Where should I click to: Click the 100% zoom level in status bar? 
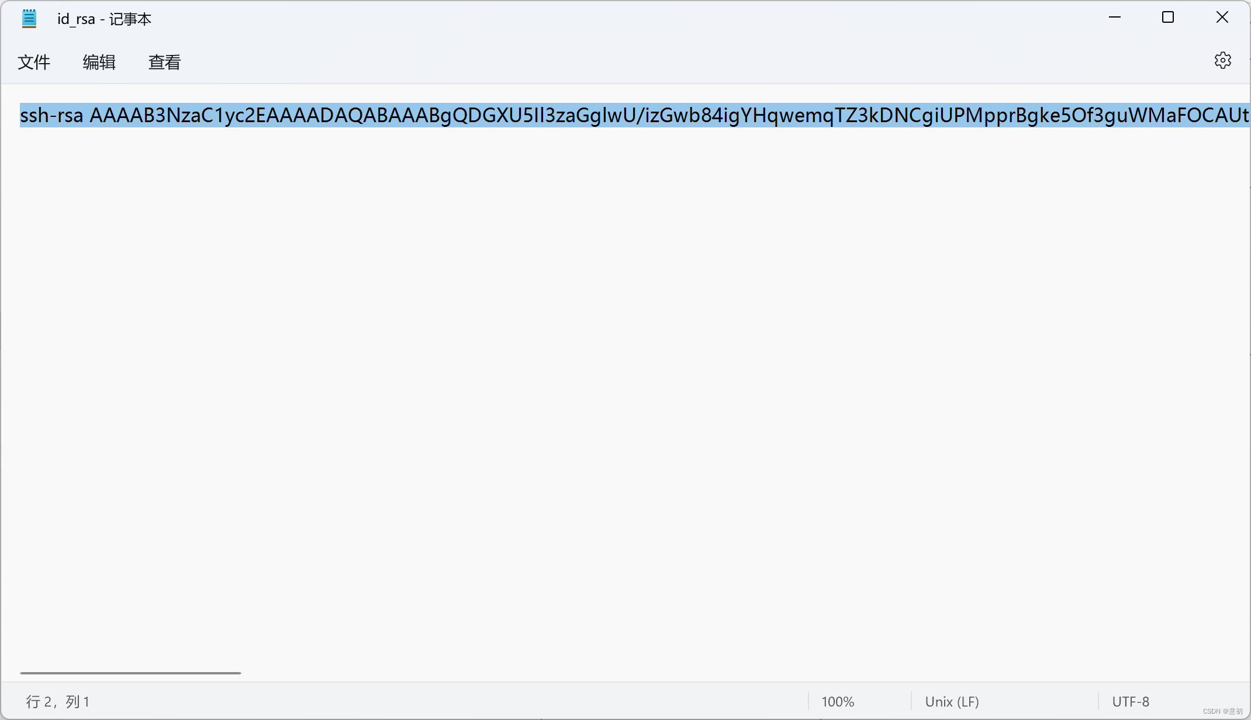(x=837, y=701)
